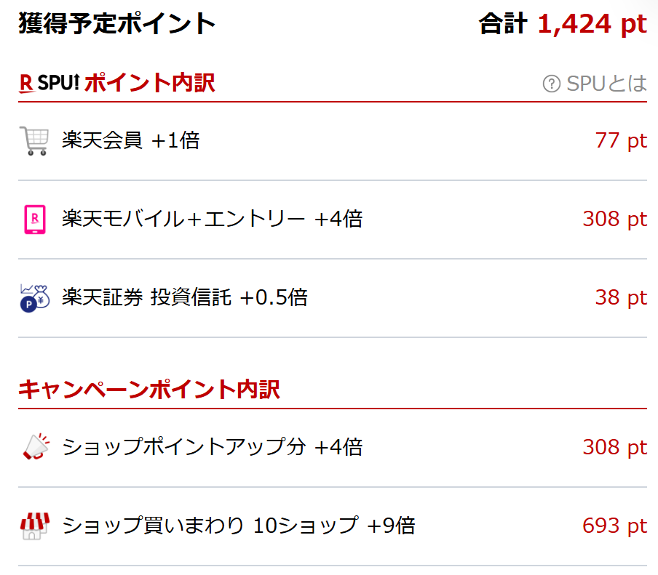Click the megaphone icon for ショップポイントアップ分
This screenshot has width=658, height=575.
click(36, 447)
